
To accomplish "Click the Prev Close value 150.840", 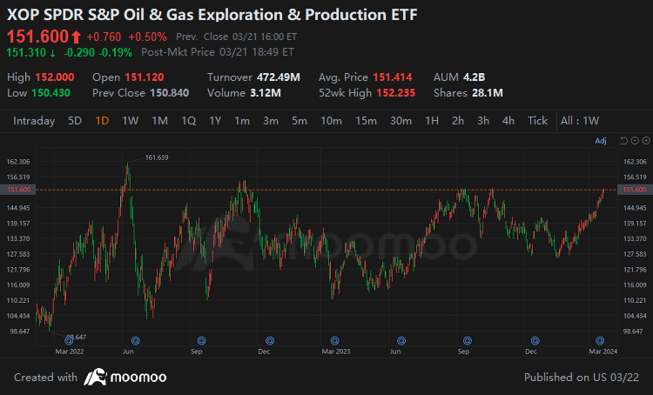I will tap(170, 93).
